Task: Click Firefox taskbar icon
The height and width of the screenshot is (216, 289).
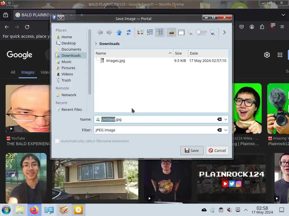Action: click(34, 210)
